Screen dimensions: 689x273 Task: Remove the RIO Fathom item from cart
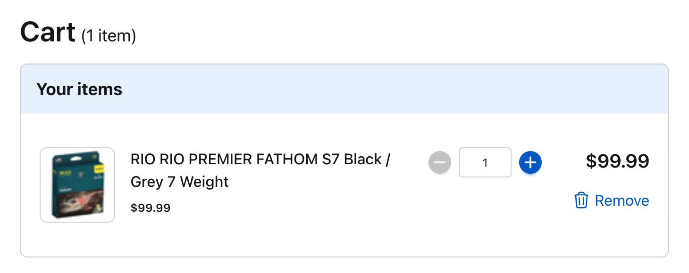tap(612, 201)
